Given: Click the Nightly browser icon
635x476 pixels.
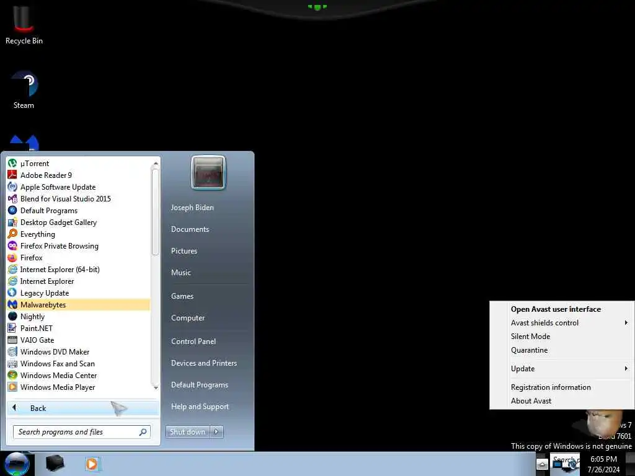Looking at the screenshot, I should coord(12,316).
